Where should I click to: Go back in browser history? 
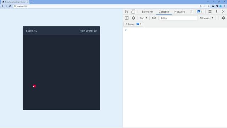[x=2, y=6]
